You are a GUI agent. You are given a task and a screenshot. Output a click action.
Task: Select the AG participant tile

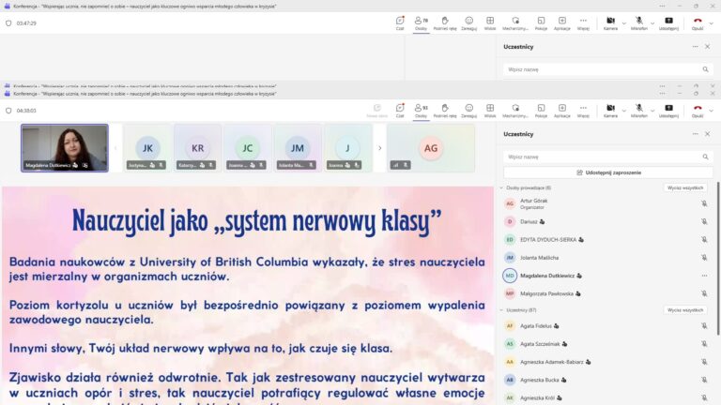[431, 148]
